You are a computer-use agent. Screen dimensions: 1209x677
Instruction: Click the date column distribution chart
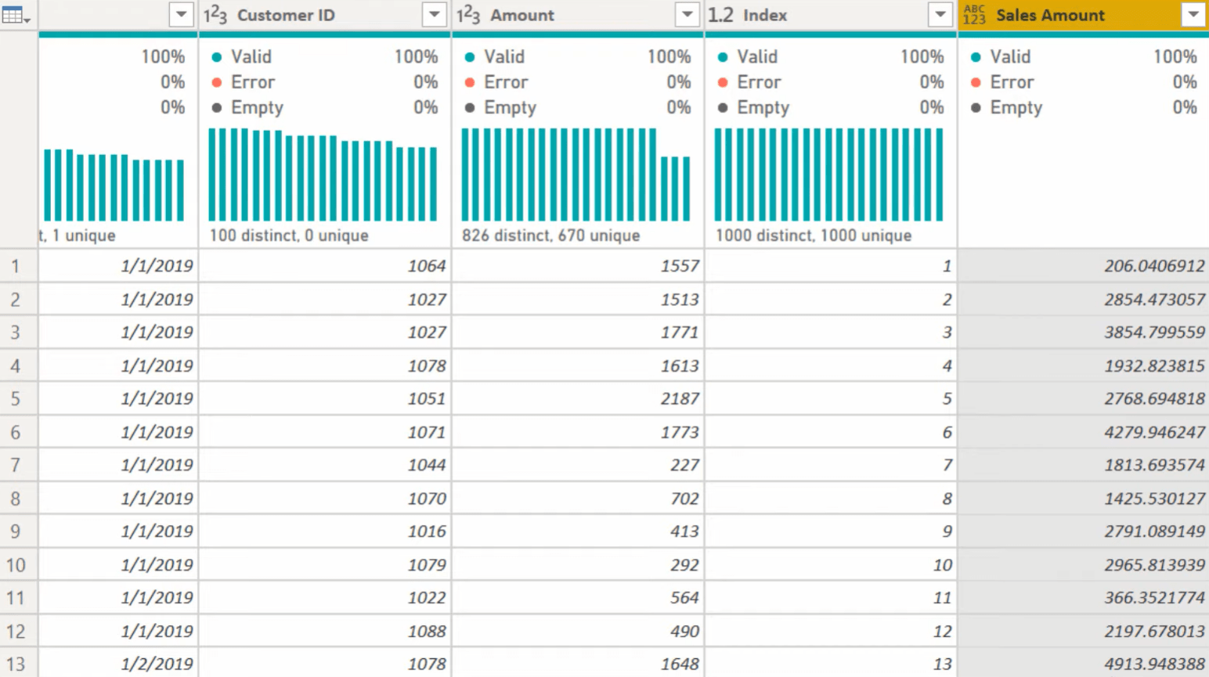pos(114,185)
